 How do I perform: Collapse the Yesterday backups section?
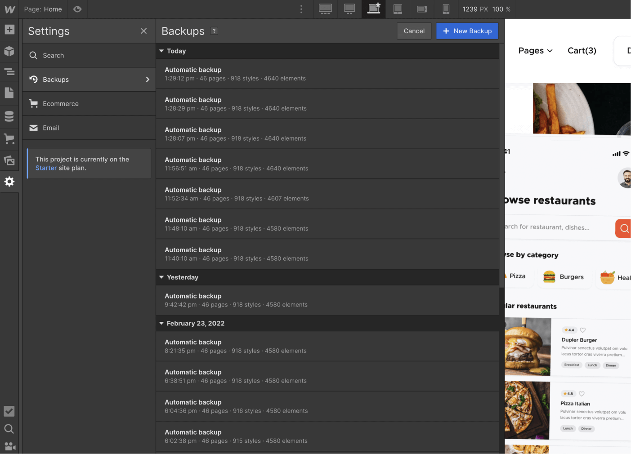point(161,277)
